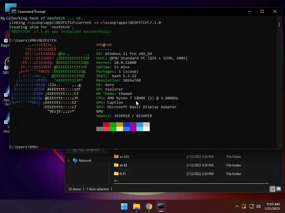Switch Explorer to details view
The image size is (285, 213).
pyautogui.click(x=273, y=189)
